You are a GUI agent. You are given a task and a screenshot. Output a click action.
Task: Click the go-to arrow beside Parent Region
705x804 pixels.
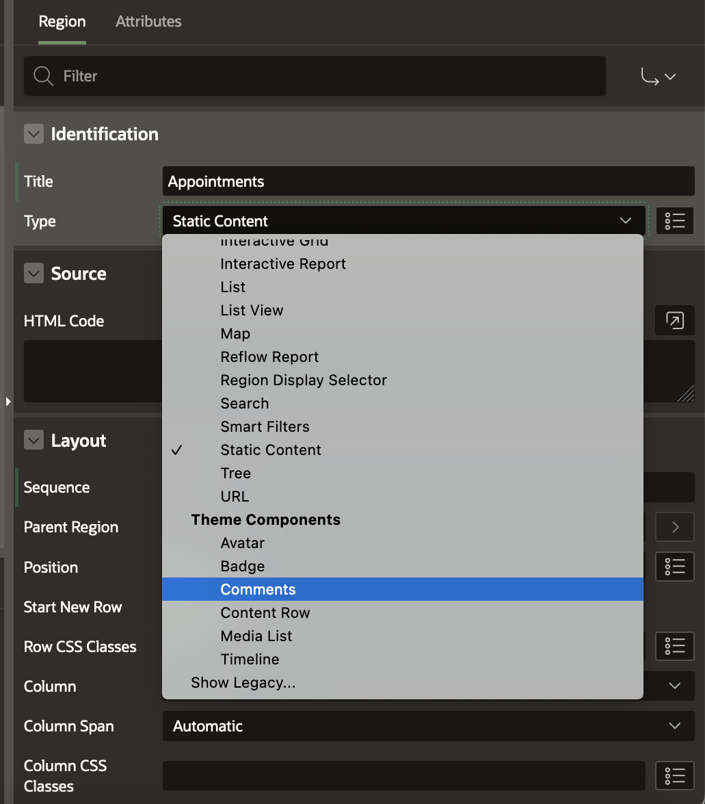[x=674, y=527]
